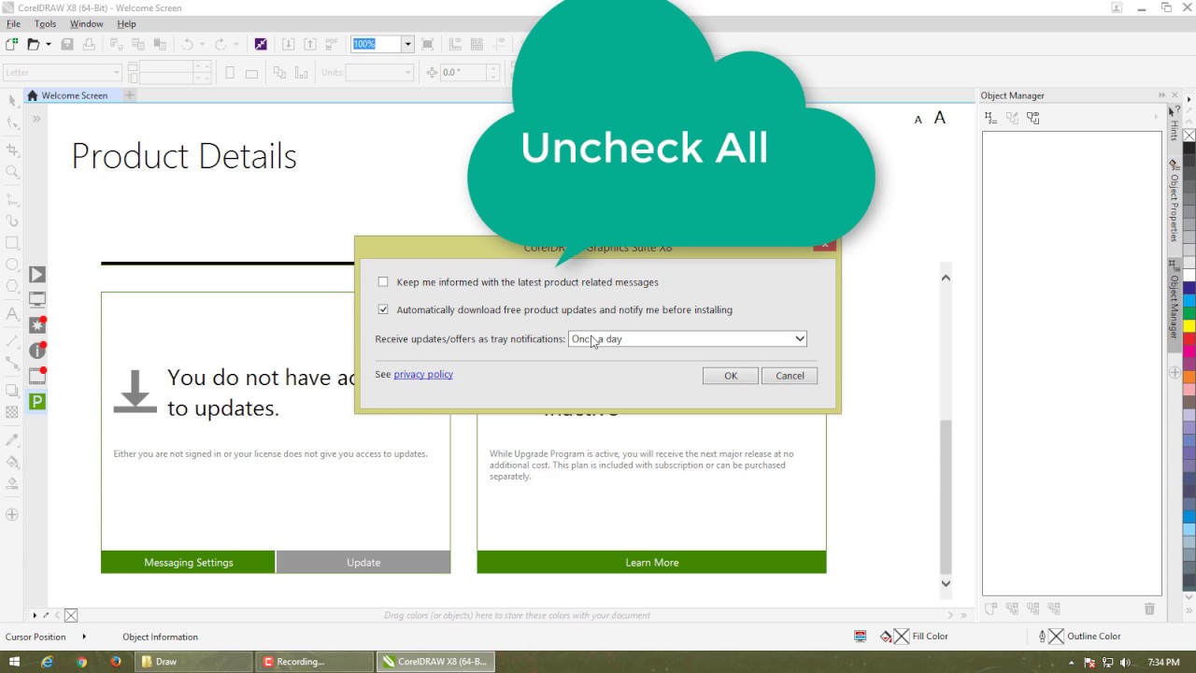1196x673 pixels.
Task: Click the trash Delete icon in Object Manager
Action: click(1149, 609)
